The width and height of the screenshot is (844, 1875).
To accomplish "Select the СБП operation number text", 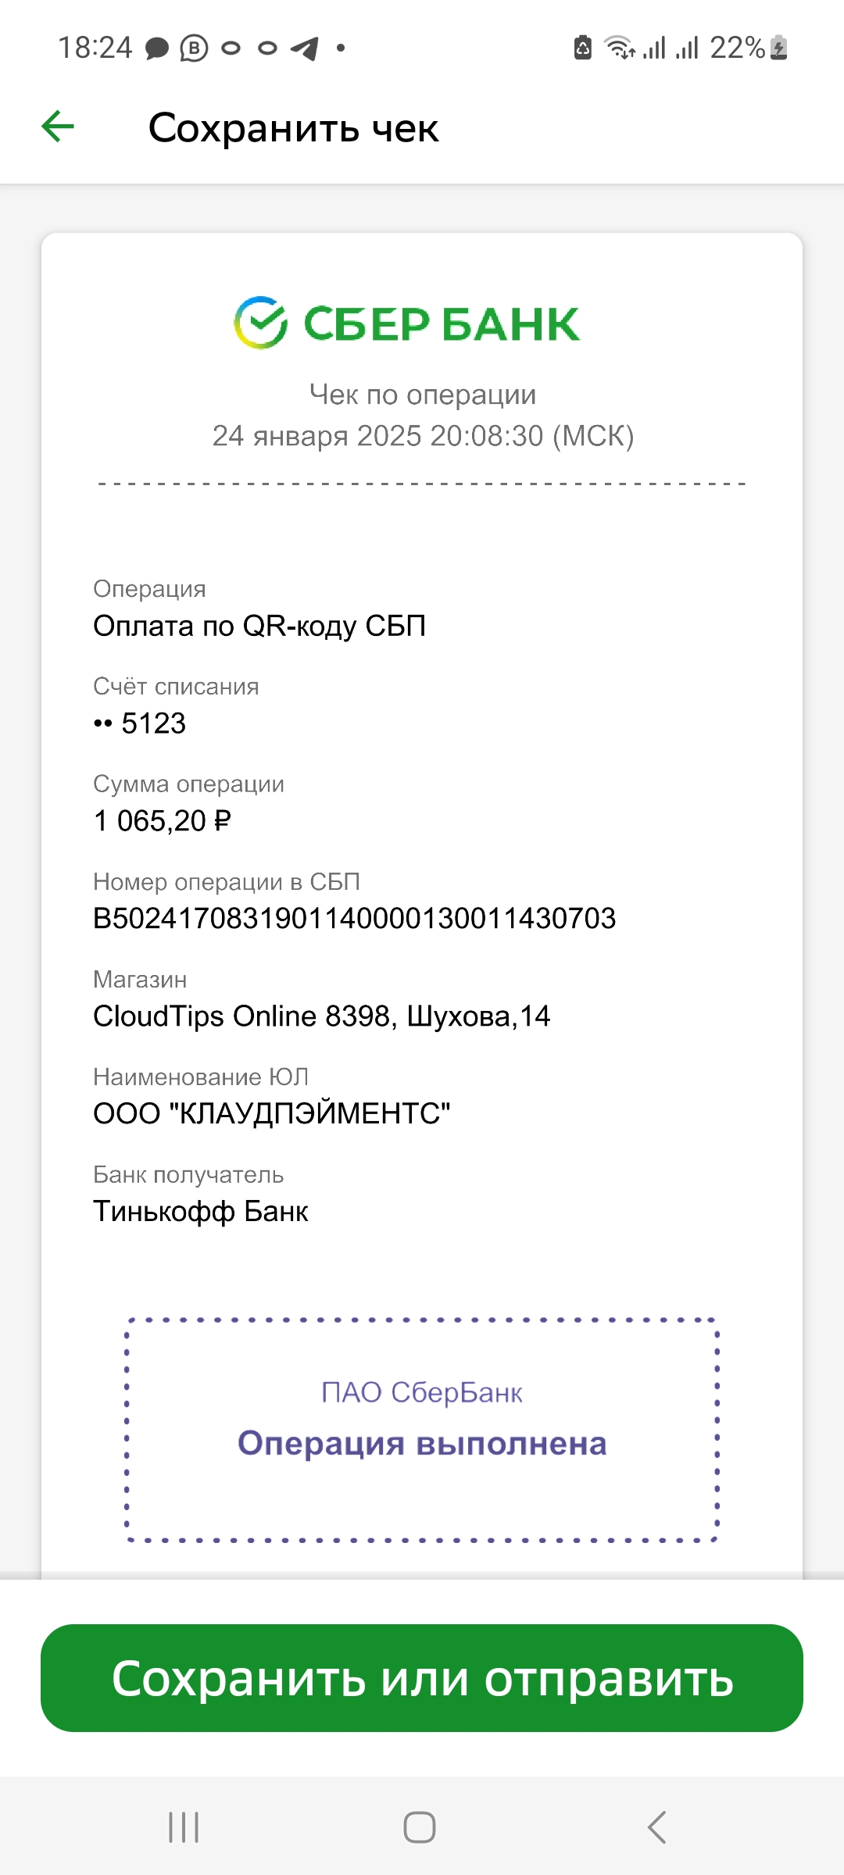I will point(355,918).
